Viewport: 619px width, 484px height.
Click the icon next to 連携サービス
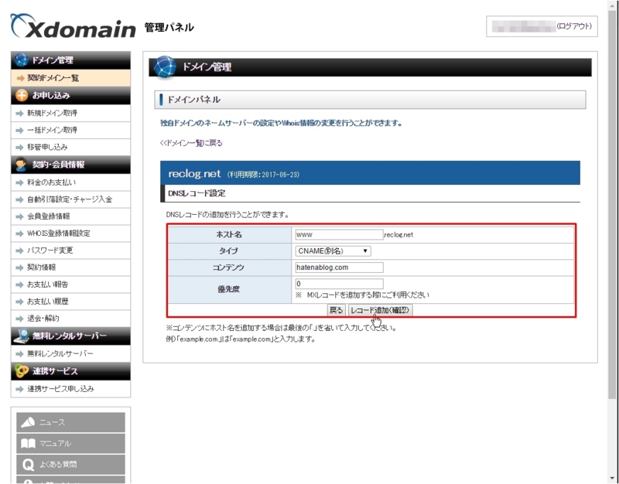click(x=19, y=370)
